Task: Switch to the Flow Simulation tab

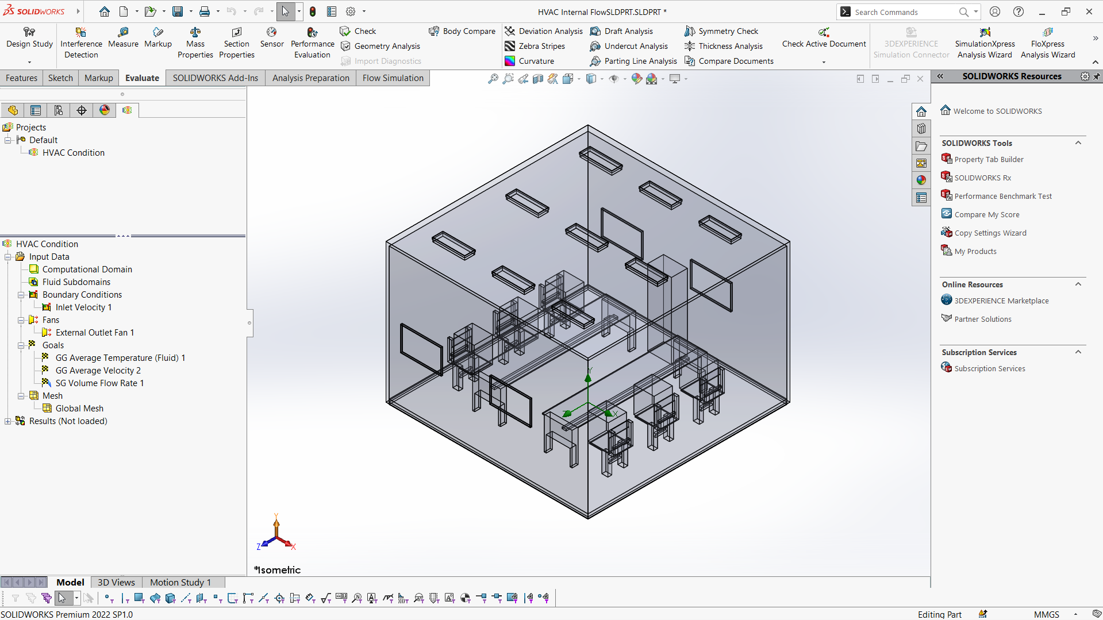Action: (x=393, y=78)
